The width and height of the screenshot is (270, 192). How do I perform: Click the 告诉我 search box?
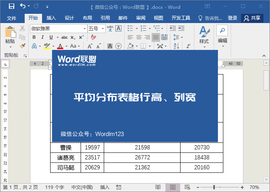point(210,18)
